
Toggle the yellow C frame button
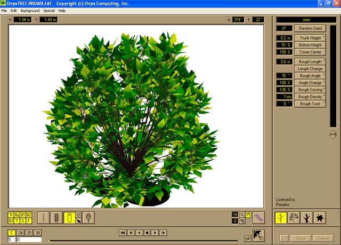(12, 233)
